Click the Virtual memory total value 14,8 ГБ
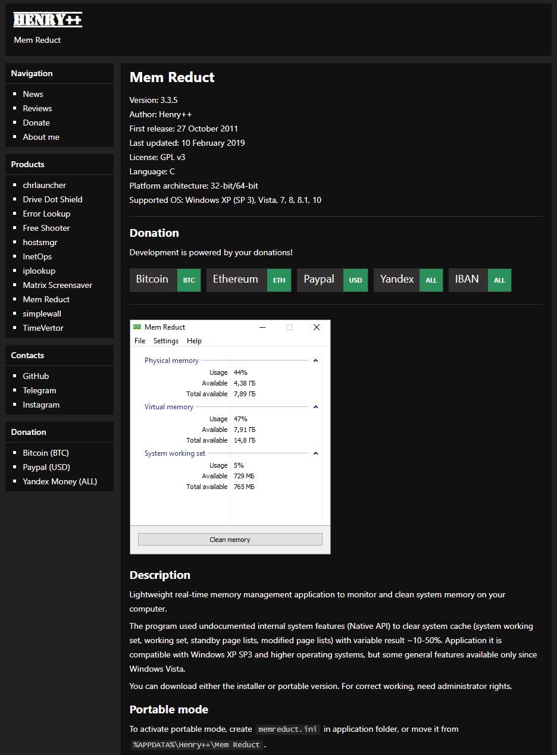This screenshot has width=557, height=755. pyautogui.click(x=245, y=440)
